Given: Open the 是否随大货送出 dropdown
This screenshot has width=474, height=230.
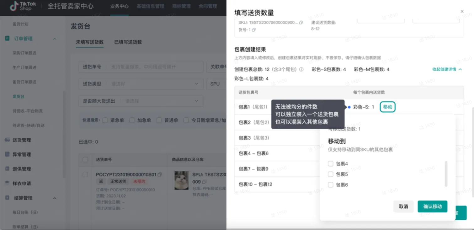Looking at the screenshot, I should tap(141, 101).
